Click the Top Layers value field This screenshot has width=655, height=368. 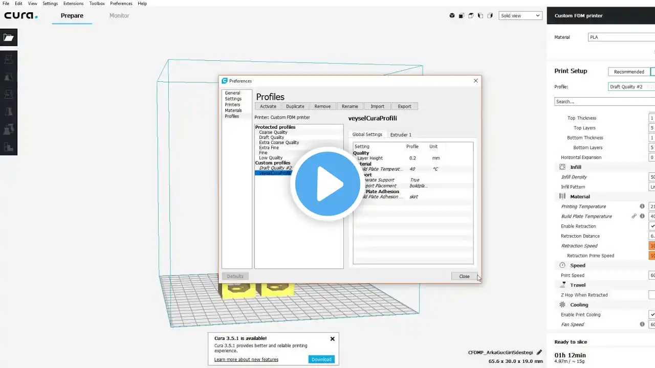(652, 128)
